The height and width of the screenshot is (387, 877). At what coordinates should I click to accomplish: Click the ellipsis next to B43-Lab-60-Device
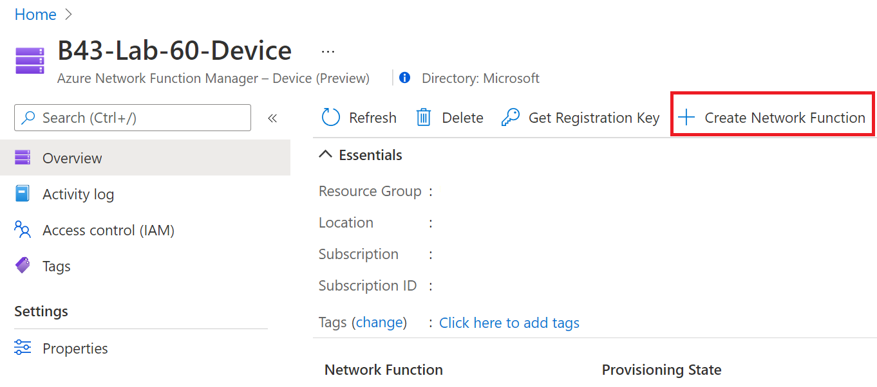328,50
